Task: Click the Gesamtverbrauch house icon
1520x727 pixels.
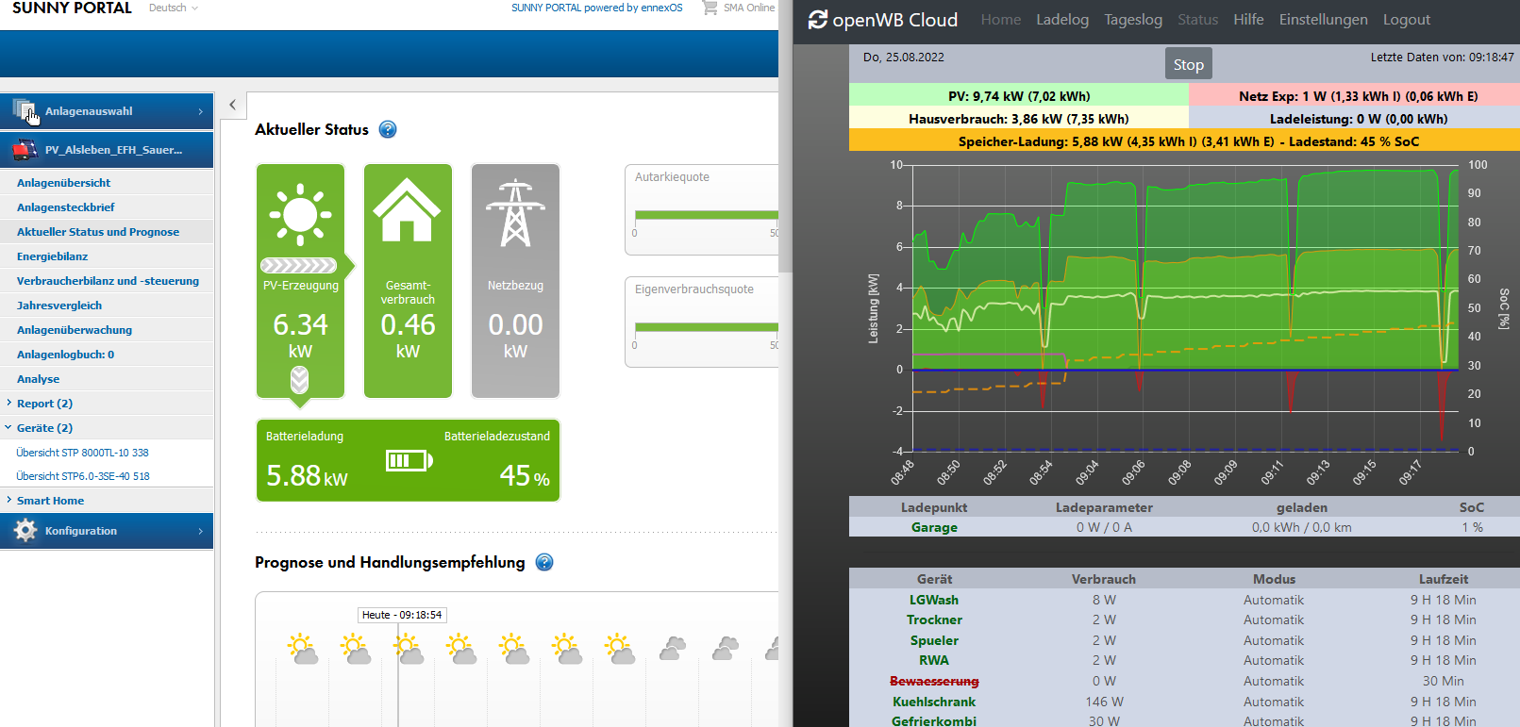Action: pos(408,211)
